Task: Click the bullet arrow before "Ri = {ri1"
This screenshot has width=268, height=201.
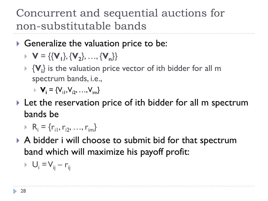Action: click(x=26, y=127)
